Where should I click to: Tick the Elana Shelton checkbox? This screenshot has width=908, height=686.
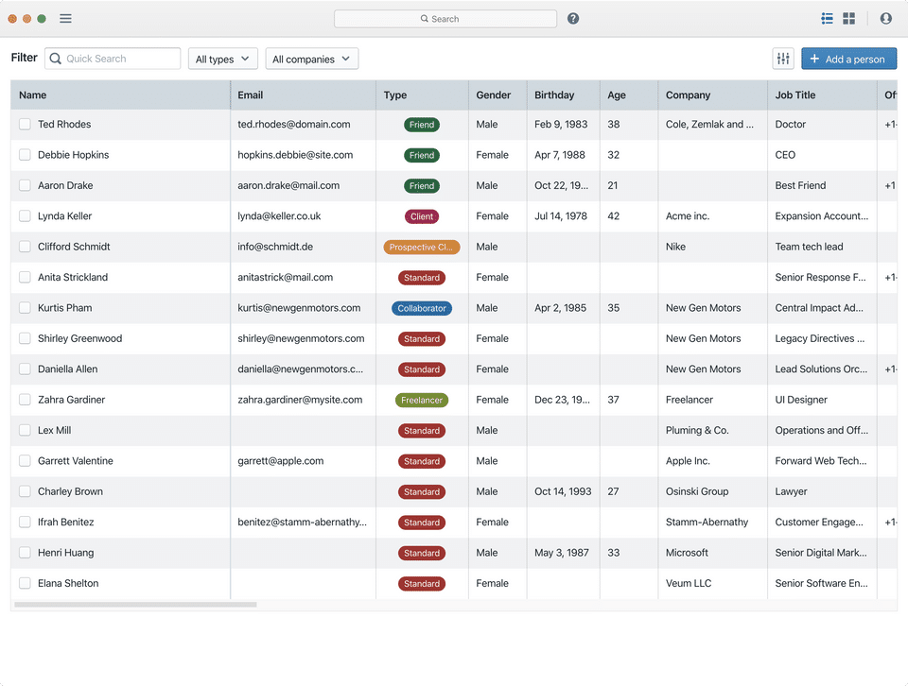(25, 584)
